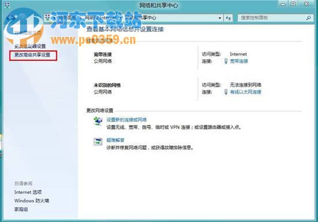Click the magnifier search icon
The width and height of the screenshot is (318, 222).
point(308,18)
